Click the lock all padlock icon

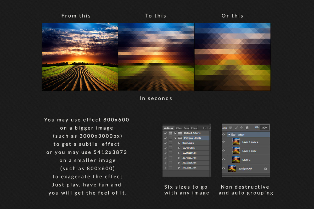pos(247,128)
